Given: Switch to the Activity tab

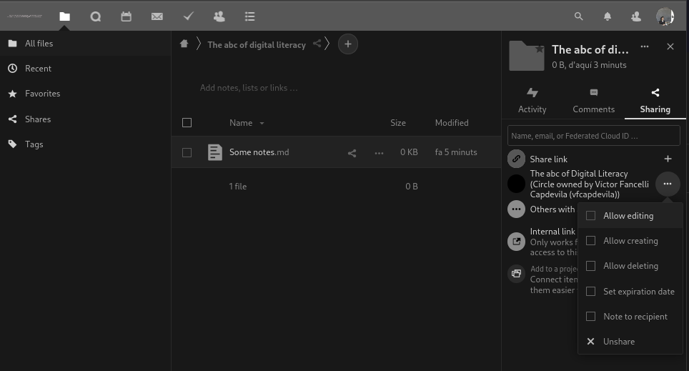Looking at the screenshot, I should click(x=532, y=101).
